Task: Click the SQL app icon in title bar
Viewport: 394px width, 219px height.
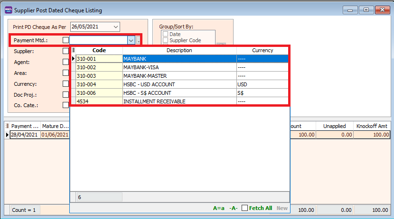Action: 8,10
